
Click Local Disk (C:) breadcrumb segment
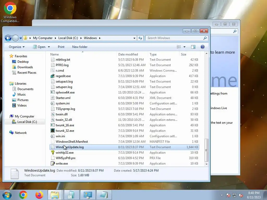click(68, 38)
